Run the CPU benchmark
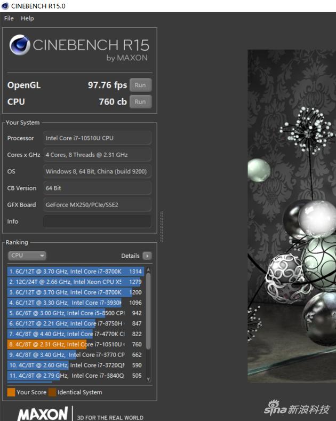 140,102
